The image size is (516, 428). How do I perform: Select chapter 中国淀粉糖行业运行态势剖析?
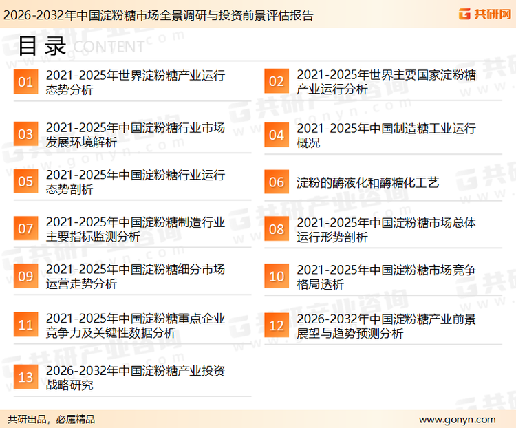point(136,182)
